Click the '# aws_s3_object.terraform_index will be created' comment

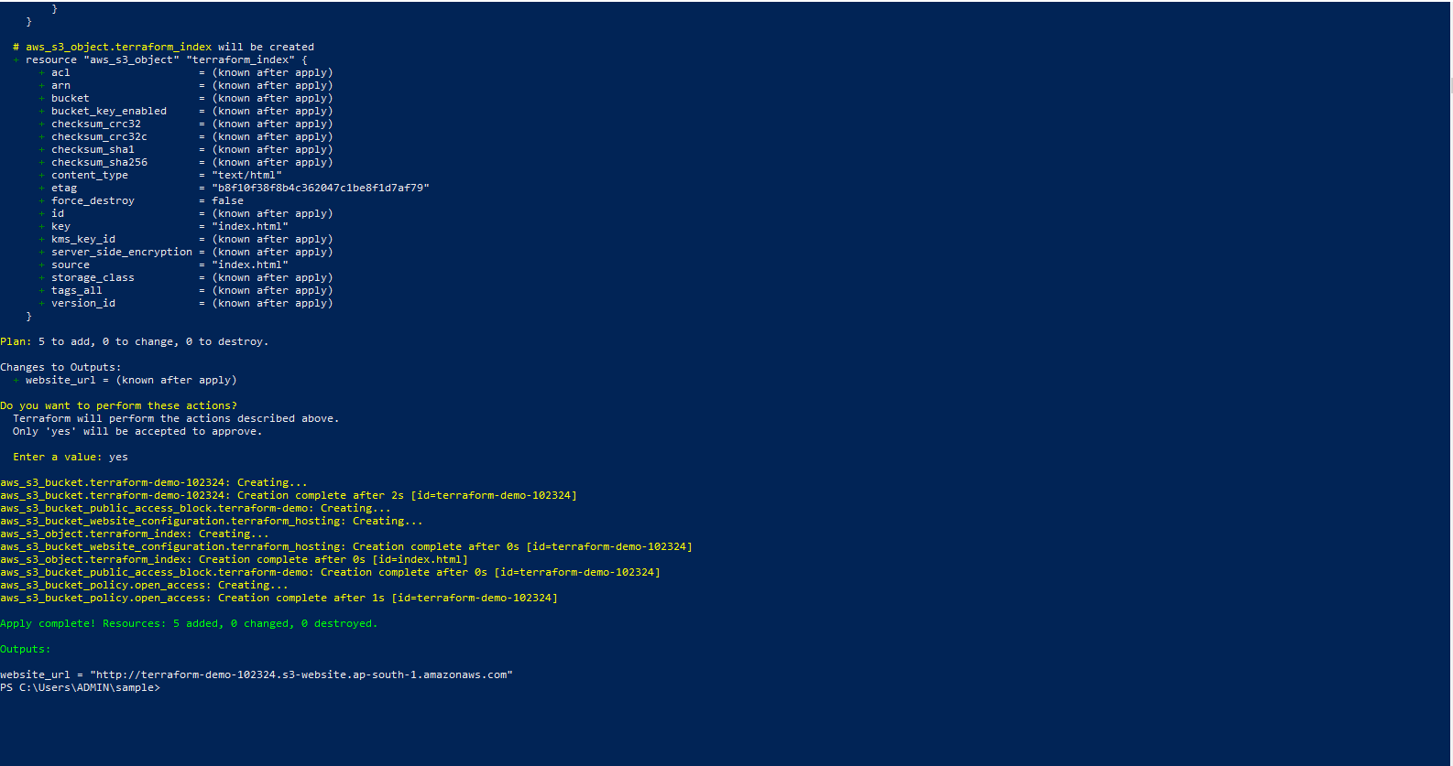[163, 47]
